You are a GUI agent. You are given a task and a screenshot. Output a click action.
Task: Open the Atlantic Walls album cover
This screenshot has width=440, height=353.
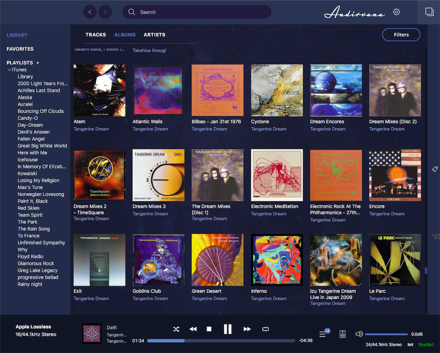(158, 90)
